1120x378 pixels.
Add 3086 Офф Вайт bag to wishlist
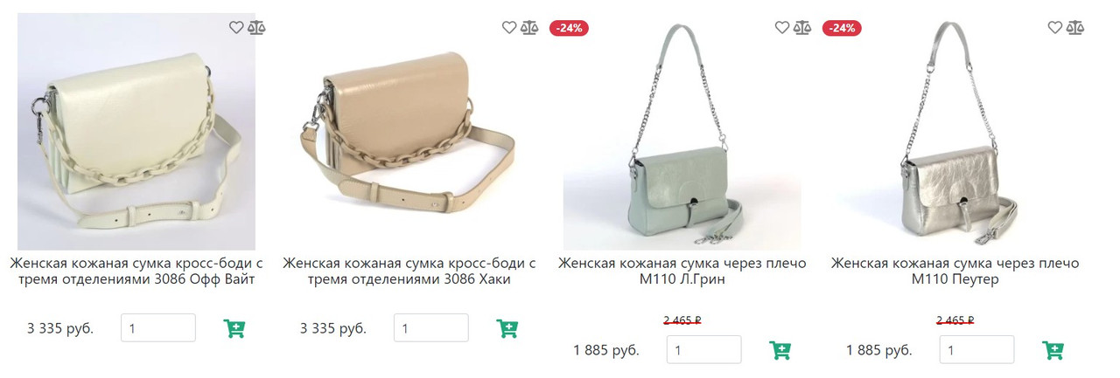click(x=235, y=27)
